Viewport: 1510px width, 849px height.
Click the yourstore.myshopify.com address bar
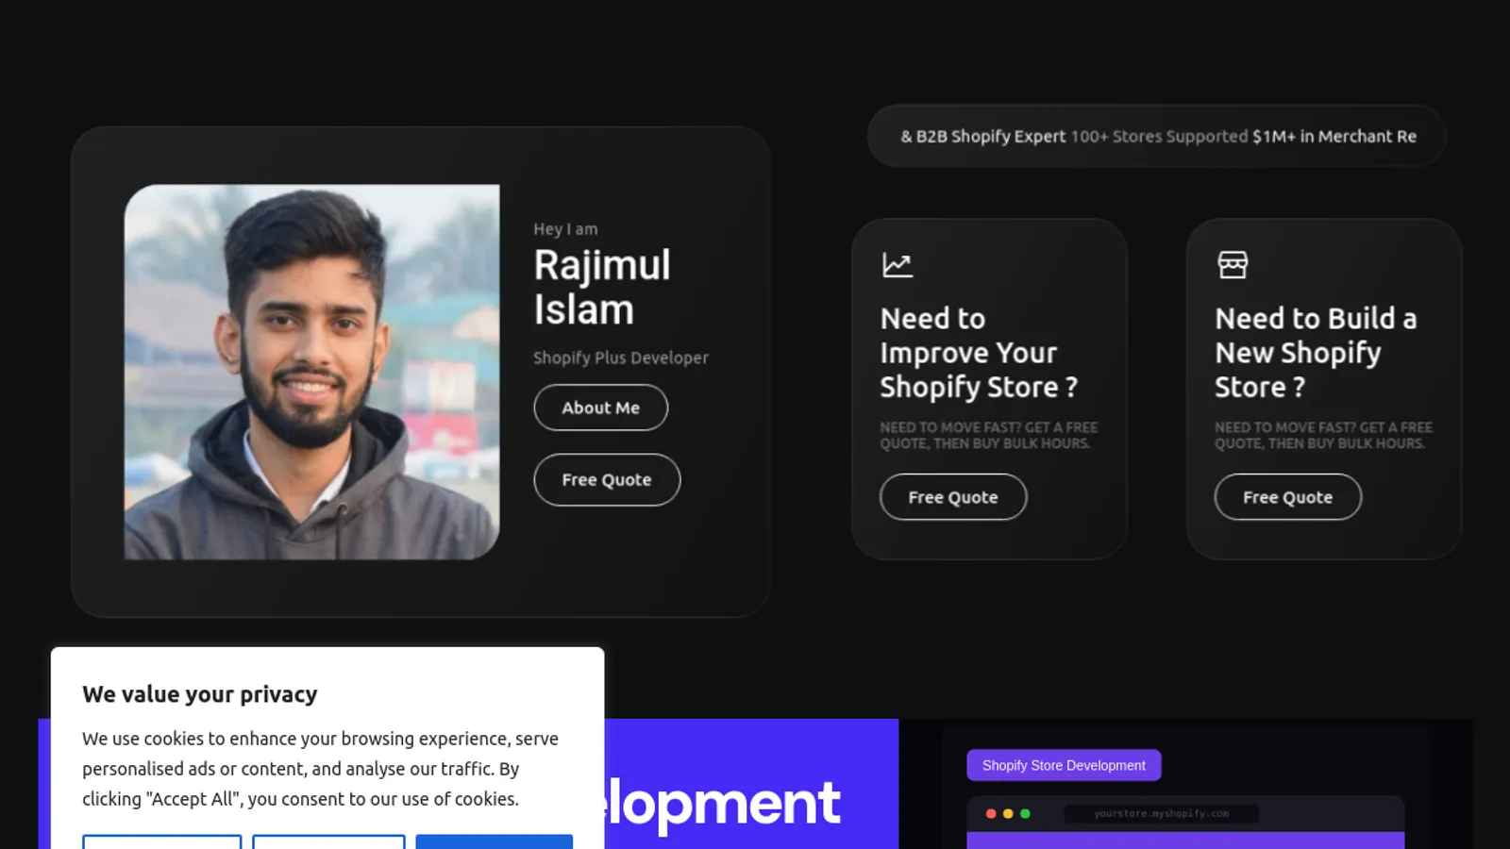coord(1162,813)
